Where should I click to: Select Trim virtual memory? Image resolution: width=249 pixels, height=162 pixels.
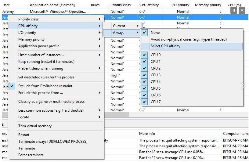click(56, 126)
